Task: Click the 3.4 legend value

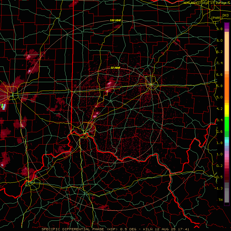Action: (x=219, y=120)
